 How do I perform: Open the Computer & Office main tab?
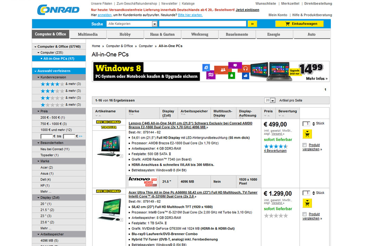coord(50,34)
